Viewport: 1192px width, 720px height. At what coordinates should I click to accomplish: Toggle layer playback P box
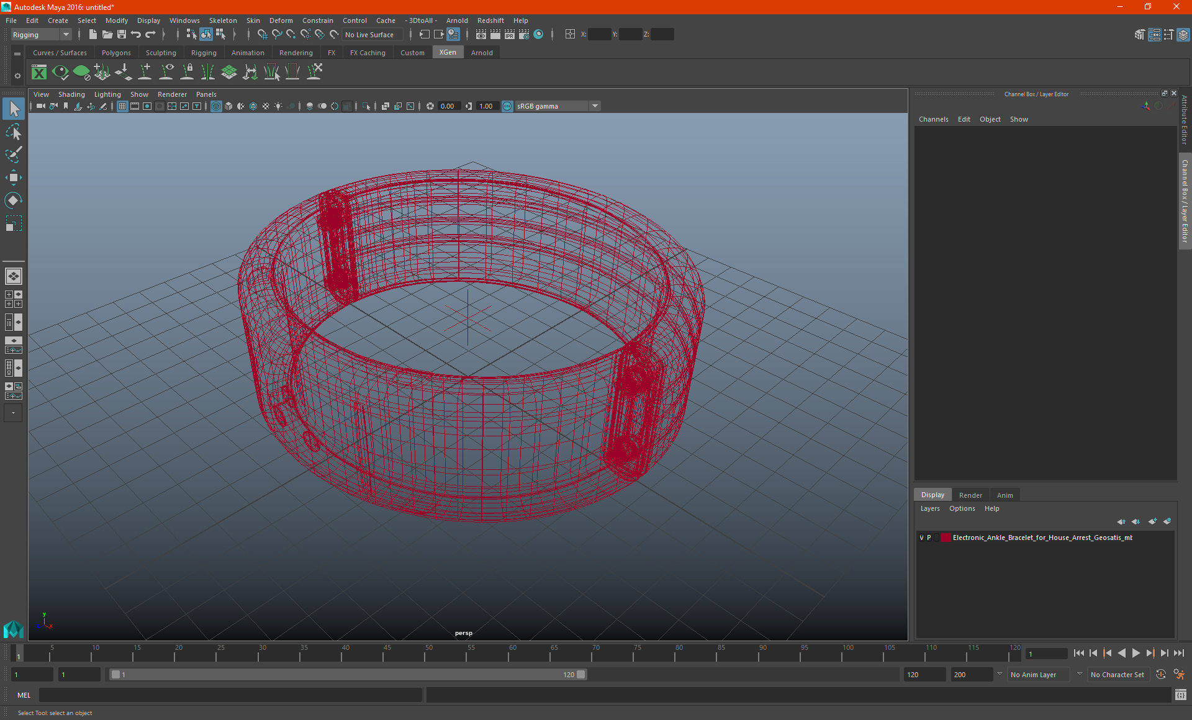[x=929, y=538]
